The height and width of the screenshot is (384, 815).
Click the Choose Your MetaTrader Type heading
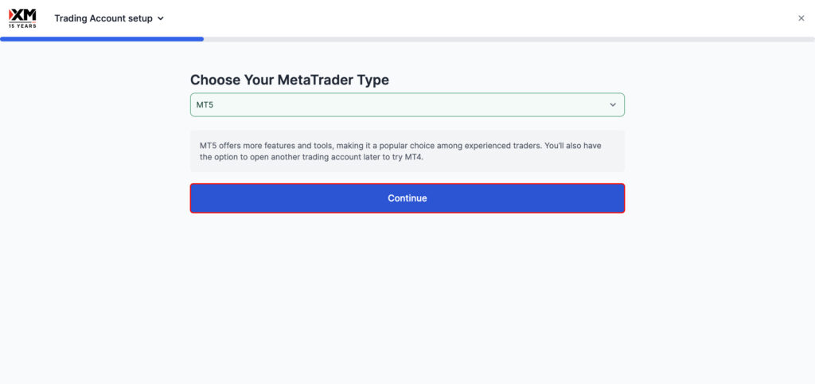(290, 80)
